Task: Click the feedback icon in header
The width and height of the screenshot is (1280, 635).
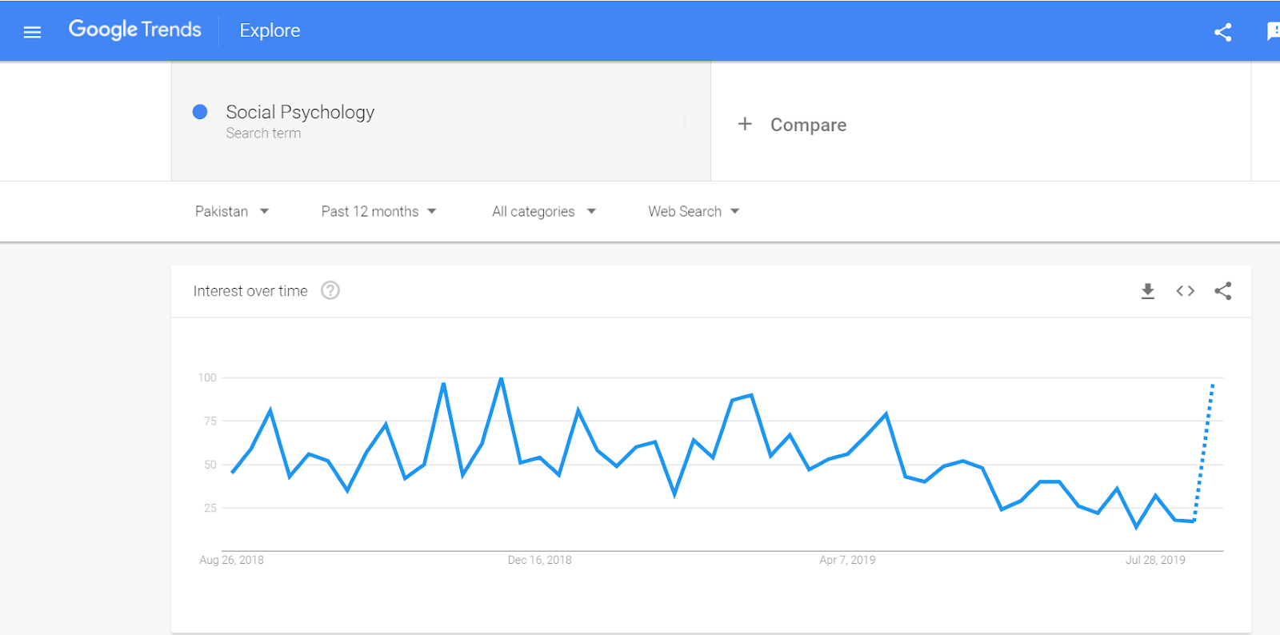Action: click(1273, 32)
